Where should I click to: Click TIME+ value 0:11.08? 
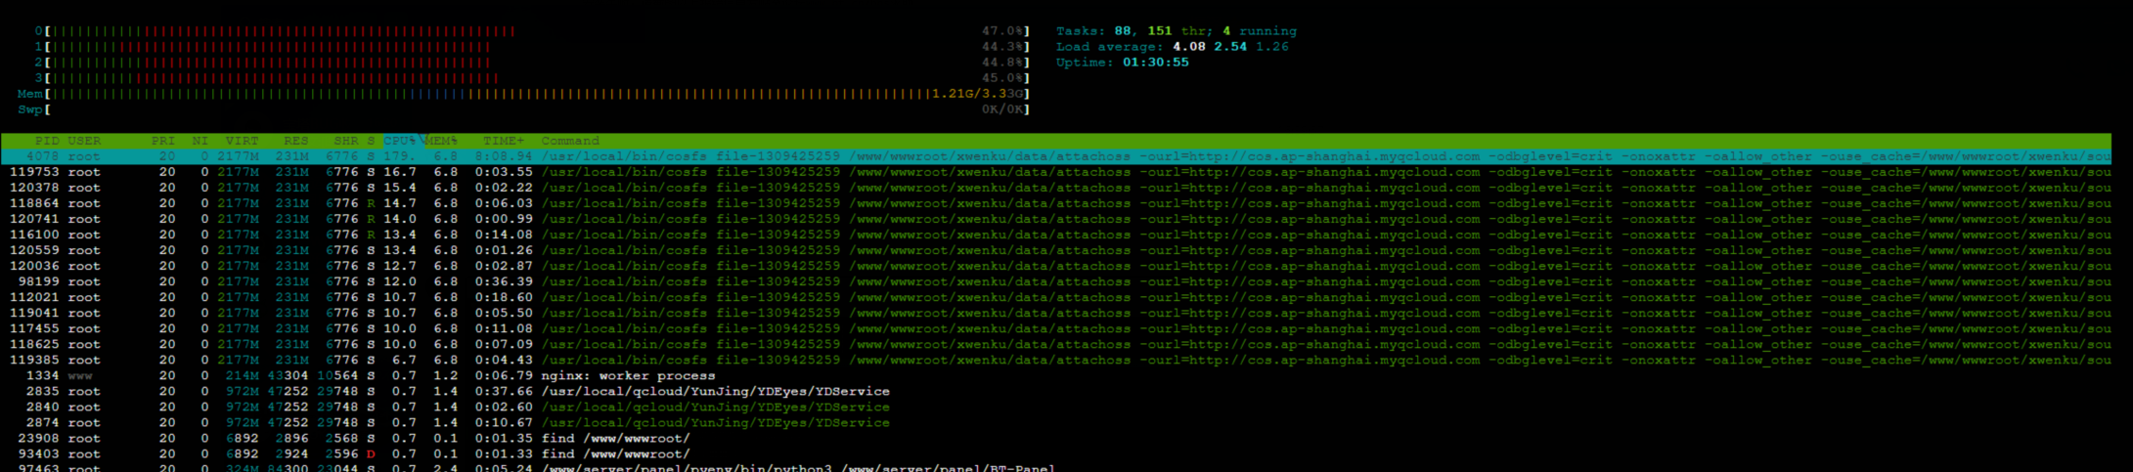pyautogui.click(x=504, y=328)
